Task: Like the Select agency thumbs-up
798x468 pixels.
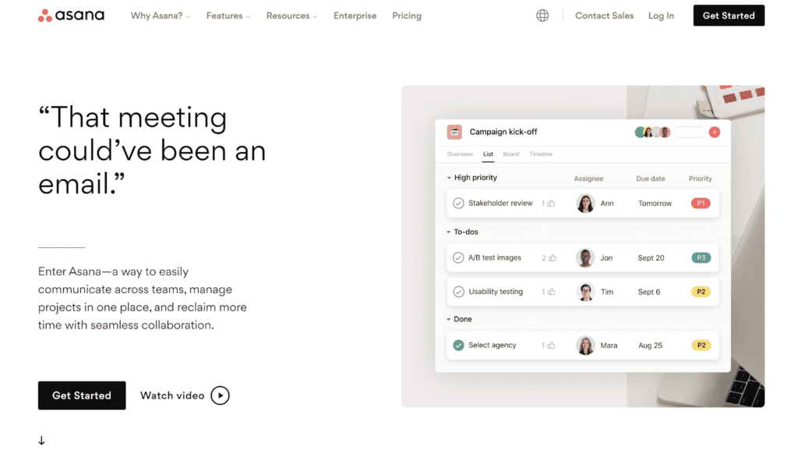Action: [551, 346]
